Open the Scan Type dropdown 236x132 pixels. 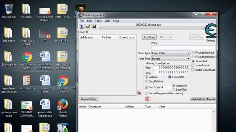[170, 53]
